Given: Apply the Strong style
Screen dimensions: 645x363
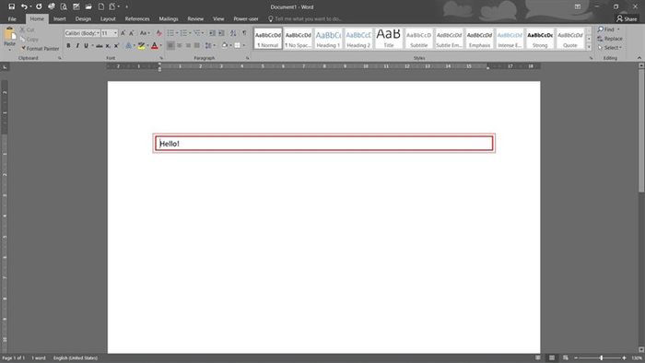Looking at the screenshot, I should [540, 39].
